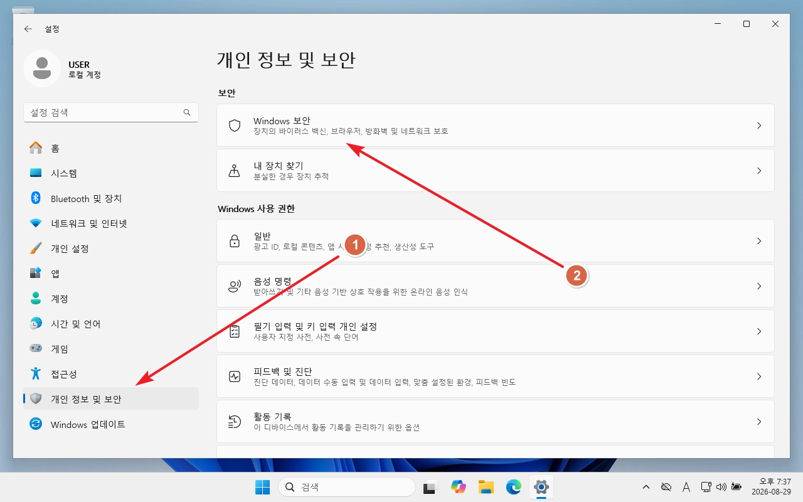Image resolution: width=803 pixels, height=502 pixels.
Task: Open 필기 입력 및 키 입력 개인 설정 chevron
Action: coord(759,331)
